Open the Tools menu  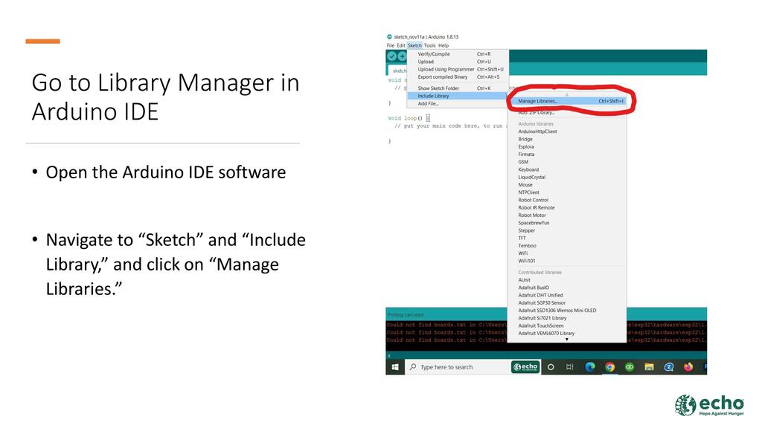430,45
